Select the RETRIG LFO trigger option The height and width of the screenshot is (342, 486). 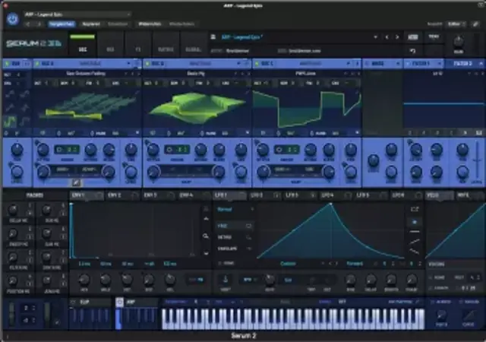pos(228,237)
